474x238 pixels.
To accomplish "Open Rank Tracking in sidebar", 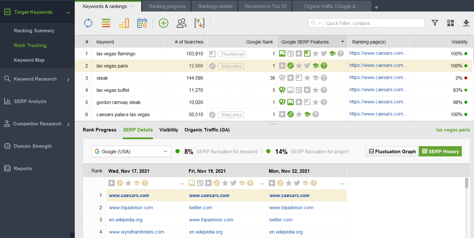I will coord(30,45).
